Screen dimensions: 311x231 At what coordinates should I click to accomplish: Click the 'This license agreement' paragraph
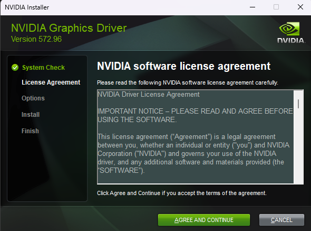[193, 153]
